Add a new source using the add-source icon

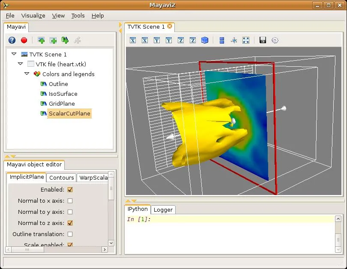click(41, 40)
